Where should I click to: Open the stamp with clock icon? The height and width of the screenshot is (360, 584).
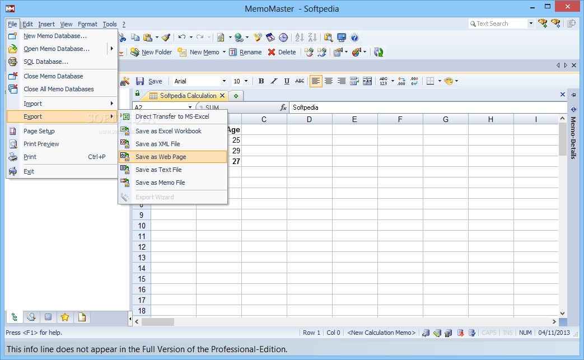click(258, 38)
